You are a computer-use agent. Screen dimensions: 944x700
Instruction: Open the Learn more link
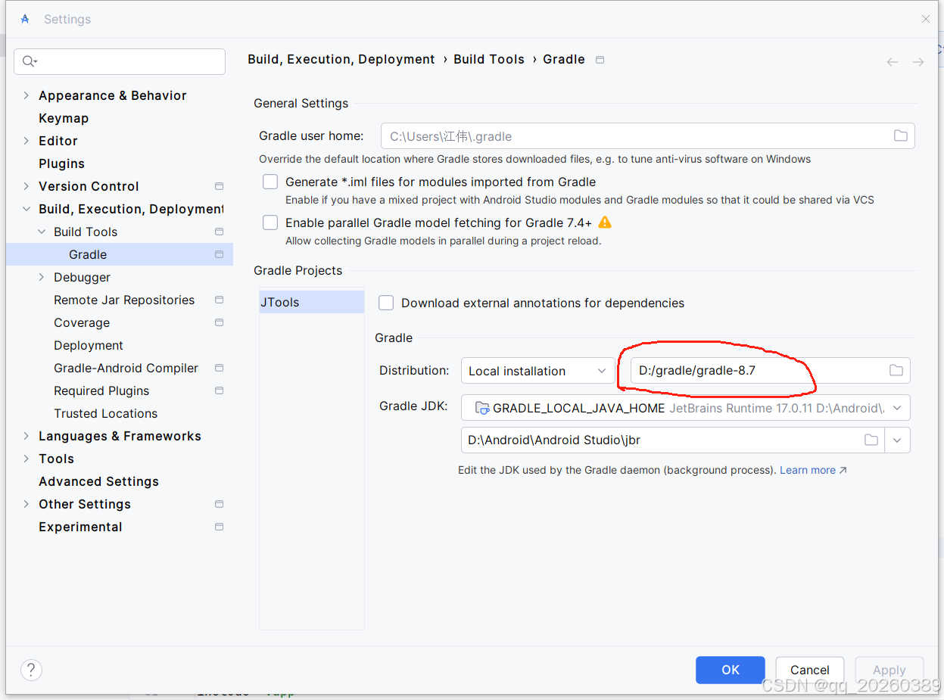click(813, 470)
